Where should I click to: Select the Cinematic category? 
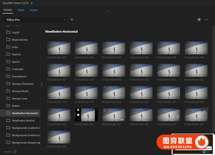(x=18, y=69)
